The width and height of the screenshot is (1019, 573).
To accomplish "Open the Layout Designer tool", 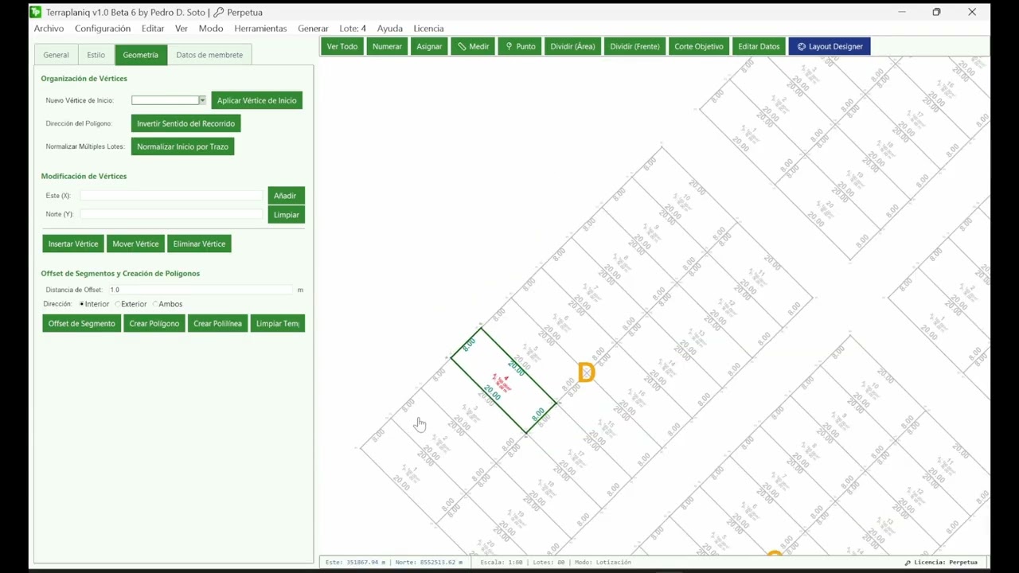I will [x=830, y=46].
